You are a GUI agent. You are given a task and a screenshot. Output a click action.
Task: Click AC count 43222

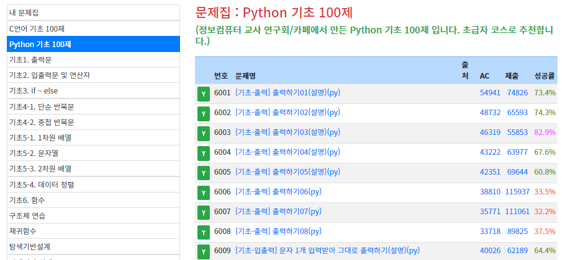[490, 152]
